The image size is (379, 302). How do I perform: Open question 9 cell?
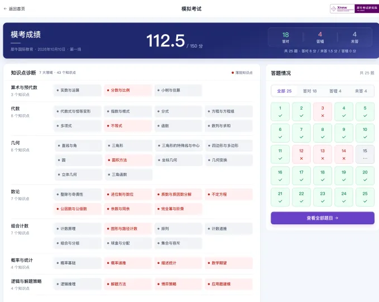[x=344, y=133]
